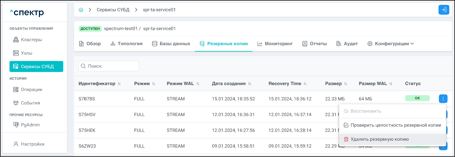Sort by Идентификатор column arrows
The height and width of the screenshot is (157, 455).
click(x=119, y=84)
